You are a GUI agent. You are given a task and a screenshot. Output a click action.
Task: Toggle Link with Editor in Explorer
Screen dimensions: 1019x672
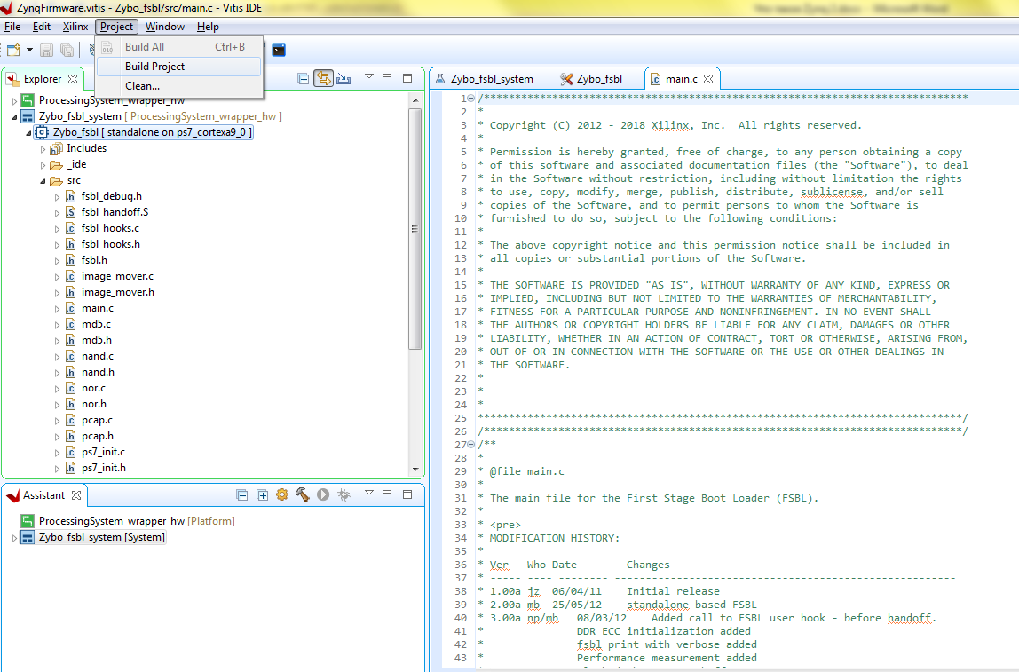(x=323, y=79)
